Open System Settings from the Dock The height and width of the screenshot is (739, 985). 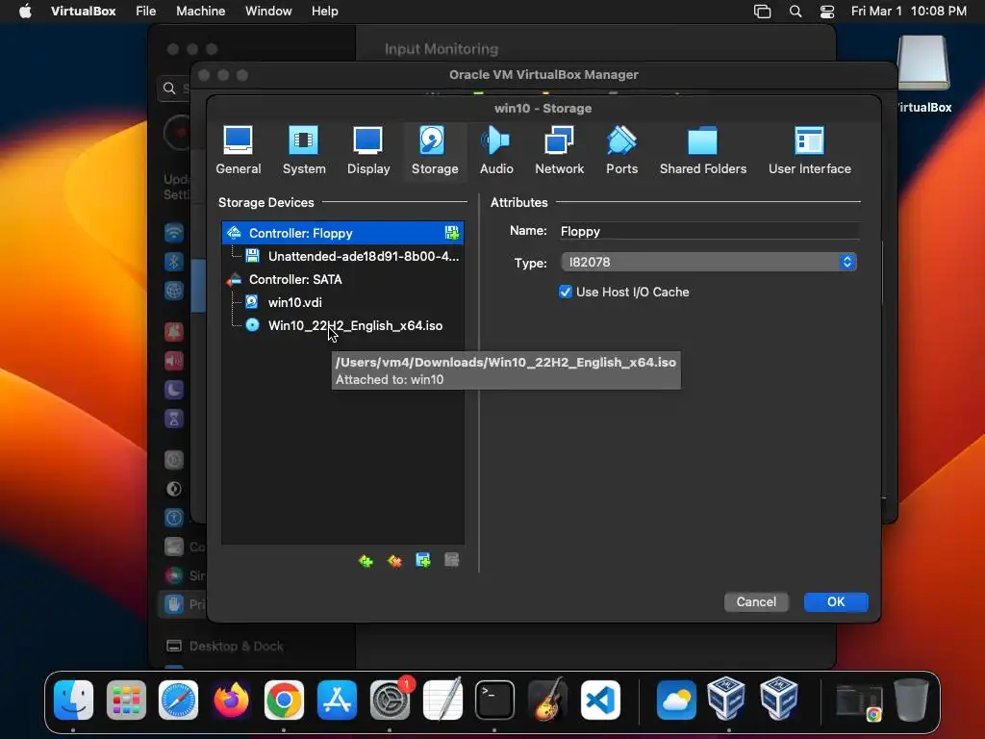point(390,700)
